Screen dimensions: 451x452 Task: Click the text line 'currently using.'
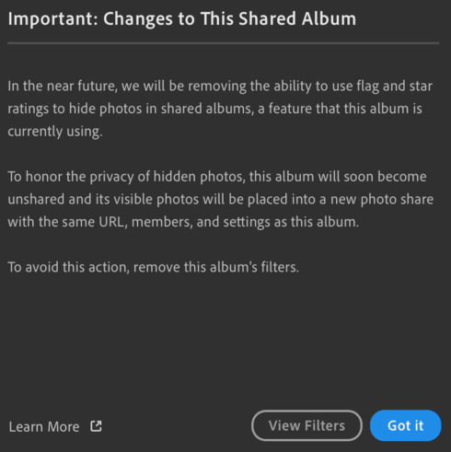[55, 132]
